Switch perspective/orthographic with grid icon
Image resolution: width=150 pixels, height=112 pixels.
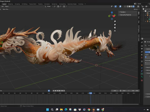click(115, 31)
